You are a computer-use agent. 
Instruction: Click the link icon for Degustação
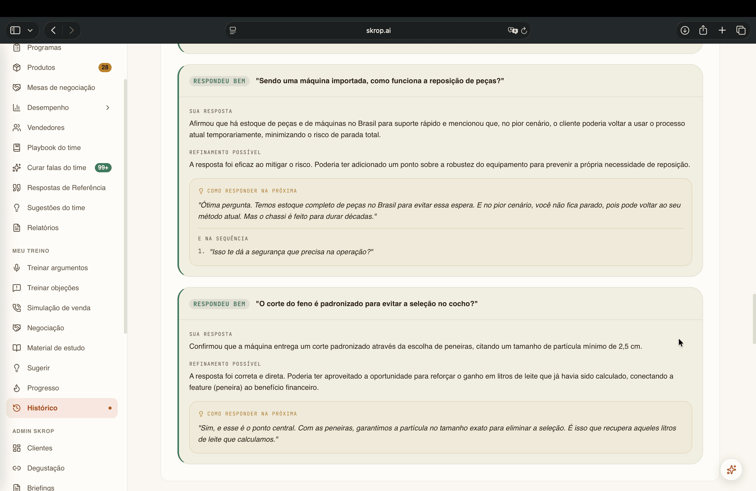tap(16, 468)
